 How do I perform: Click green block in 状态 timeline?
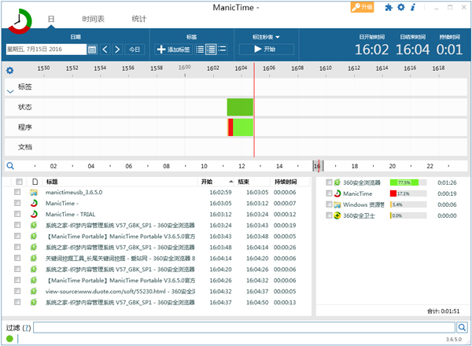coord(240,107)
